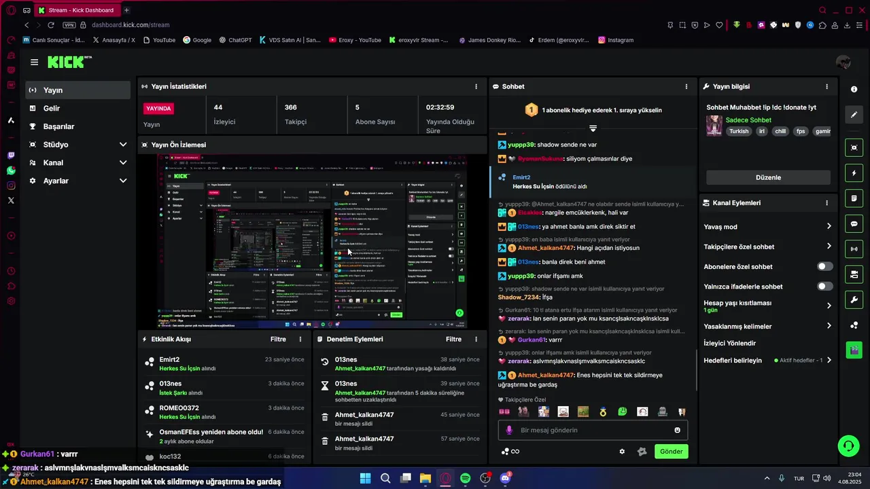
Task: Open the Windows Start menu
Action: click(365, 478)
